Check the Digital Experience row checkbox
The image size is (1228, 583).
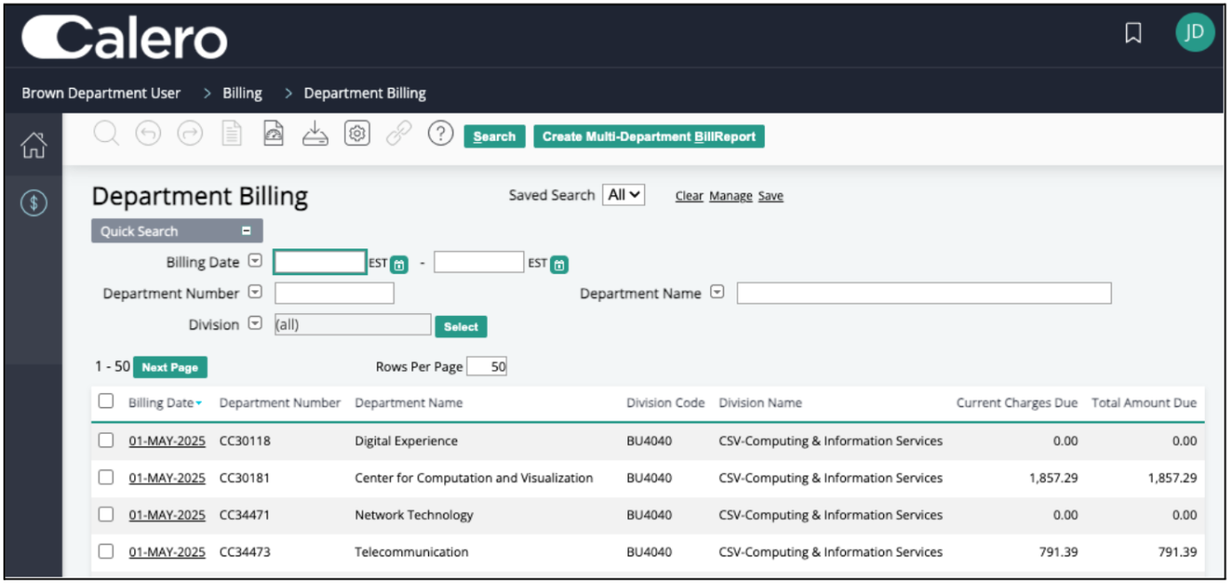coord(106,440)
